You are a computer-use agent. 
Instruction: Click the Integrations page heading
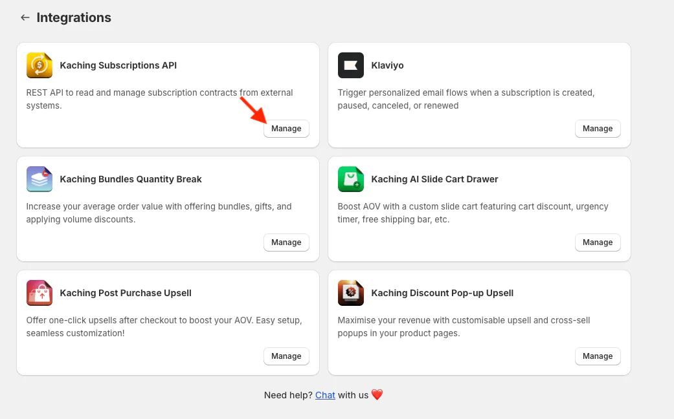coord(74,17)
